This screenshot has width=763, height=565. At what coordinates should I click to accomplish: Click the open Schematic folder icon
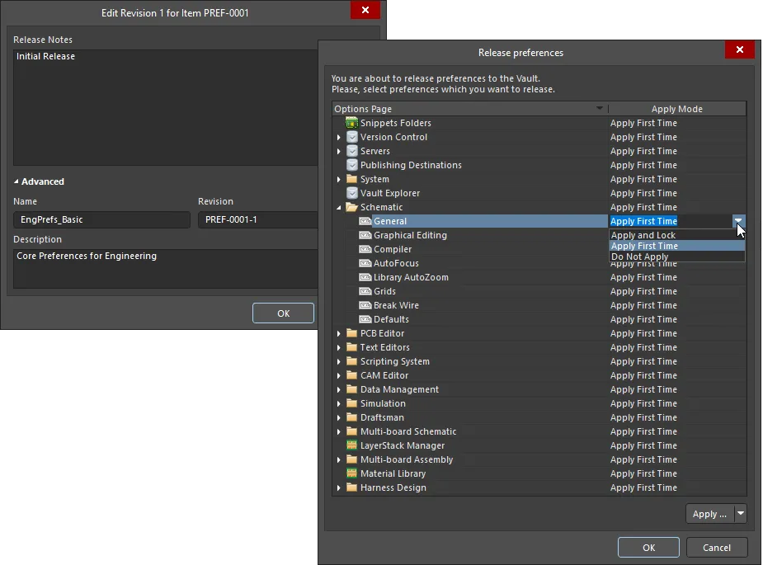352,207
